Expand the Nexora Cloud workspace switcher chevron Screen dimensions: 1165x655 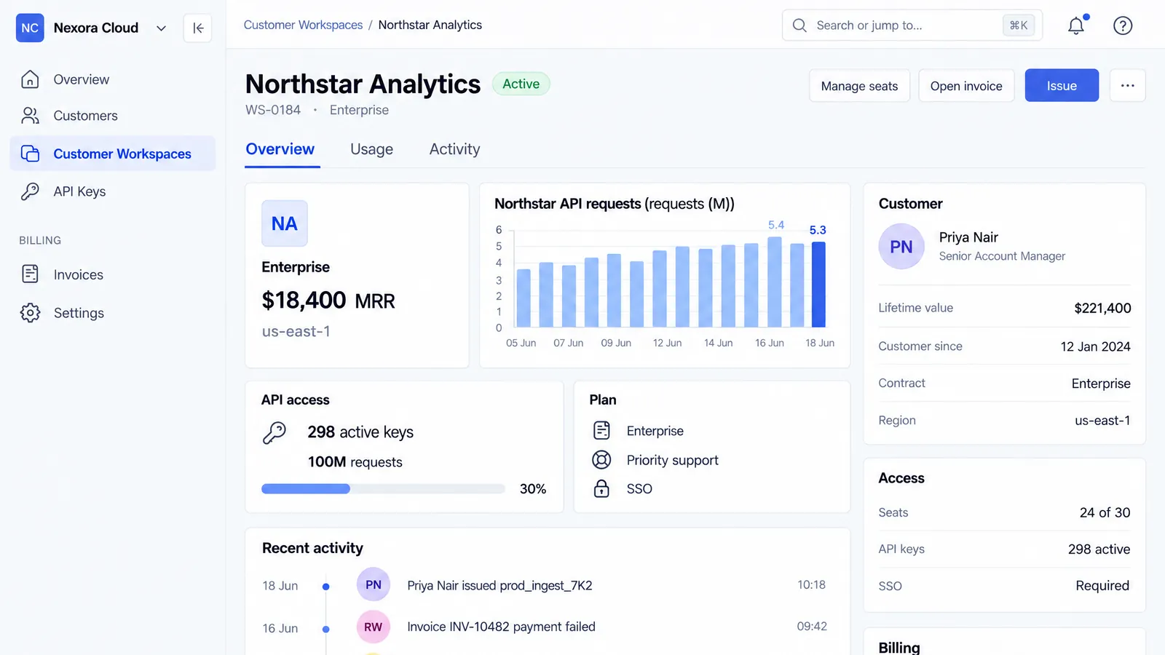161,28
